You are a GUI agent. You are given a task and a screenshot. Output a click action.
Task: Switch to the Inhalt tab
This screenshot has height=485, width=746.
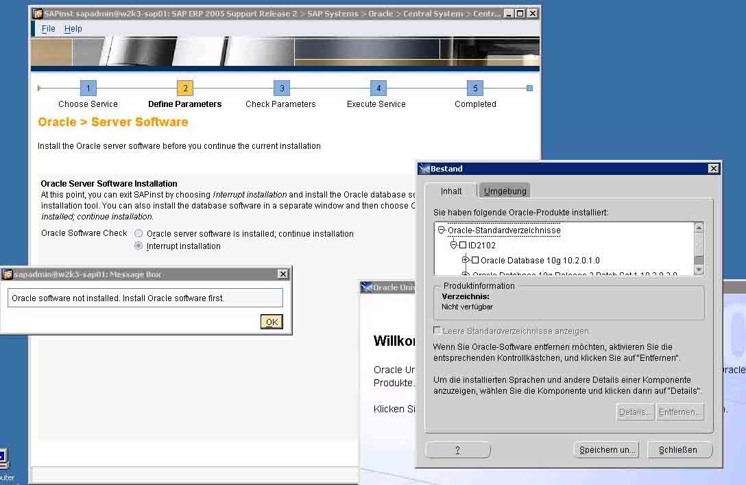(451, 191)
